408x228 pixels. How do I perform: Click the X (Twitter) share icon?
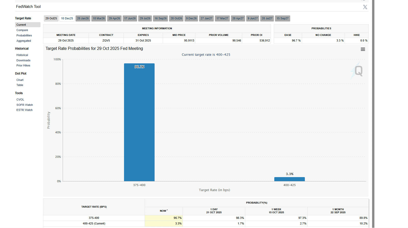point(365,7)
